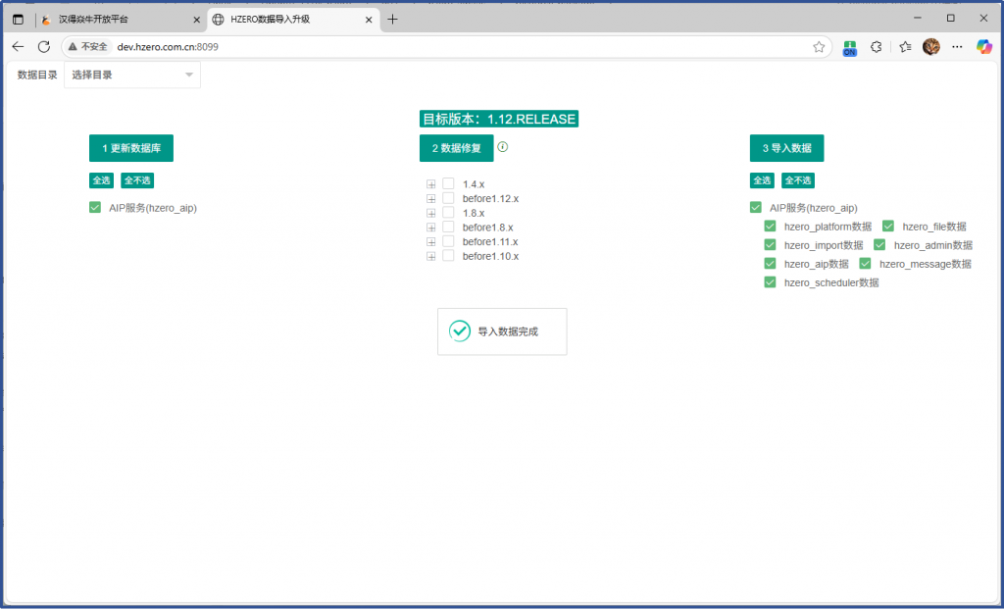Open the browser extensions icon
The image size is (1004, 610).
877,46
